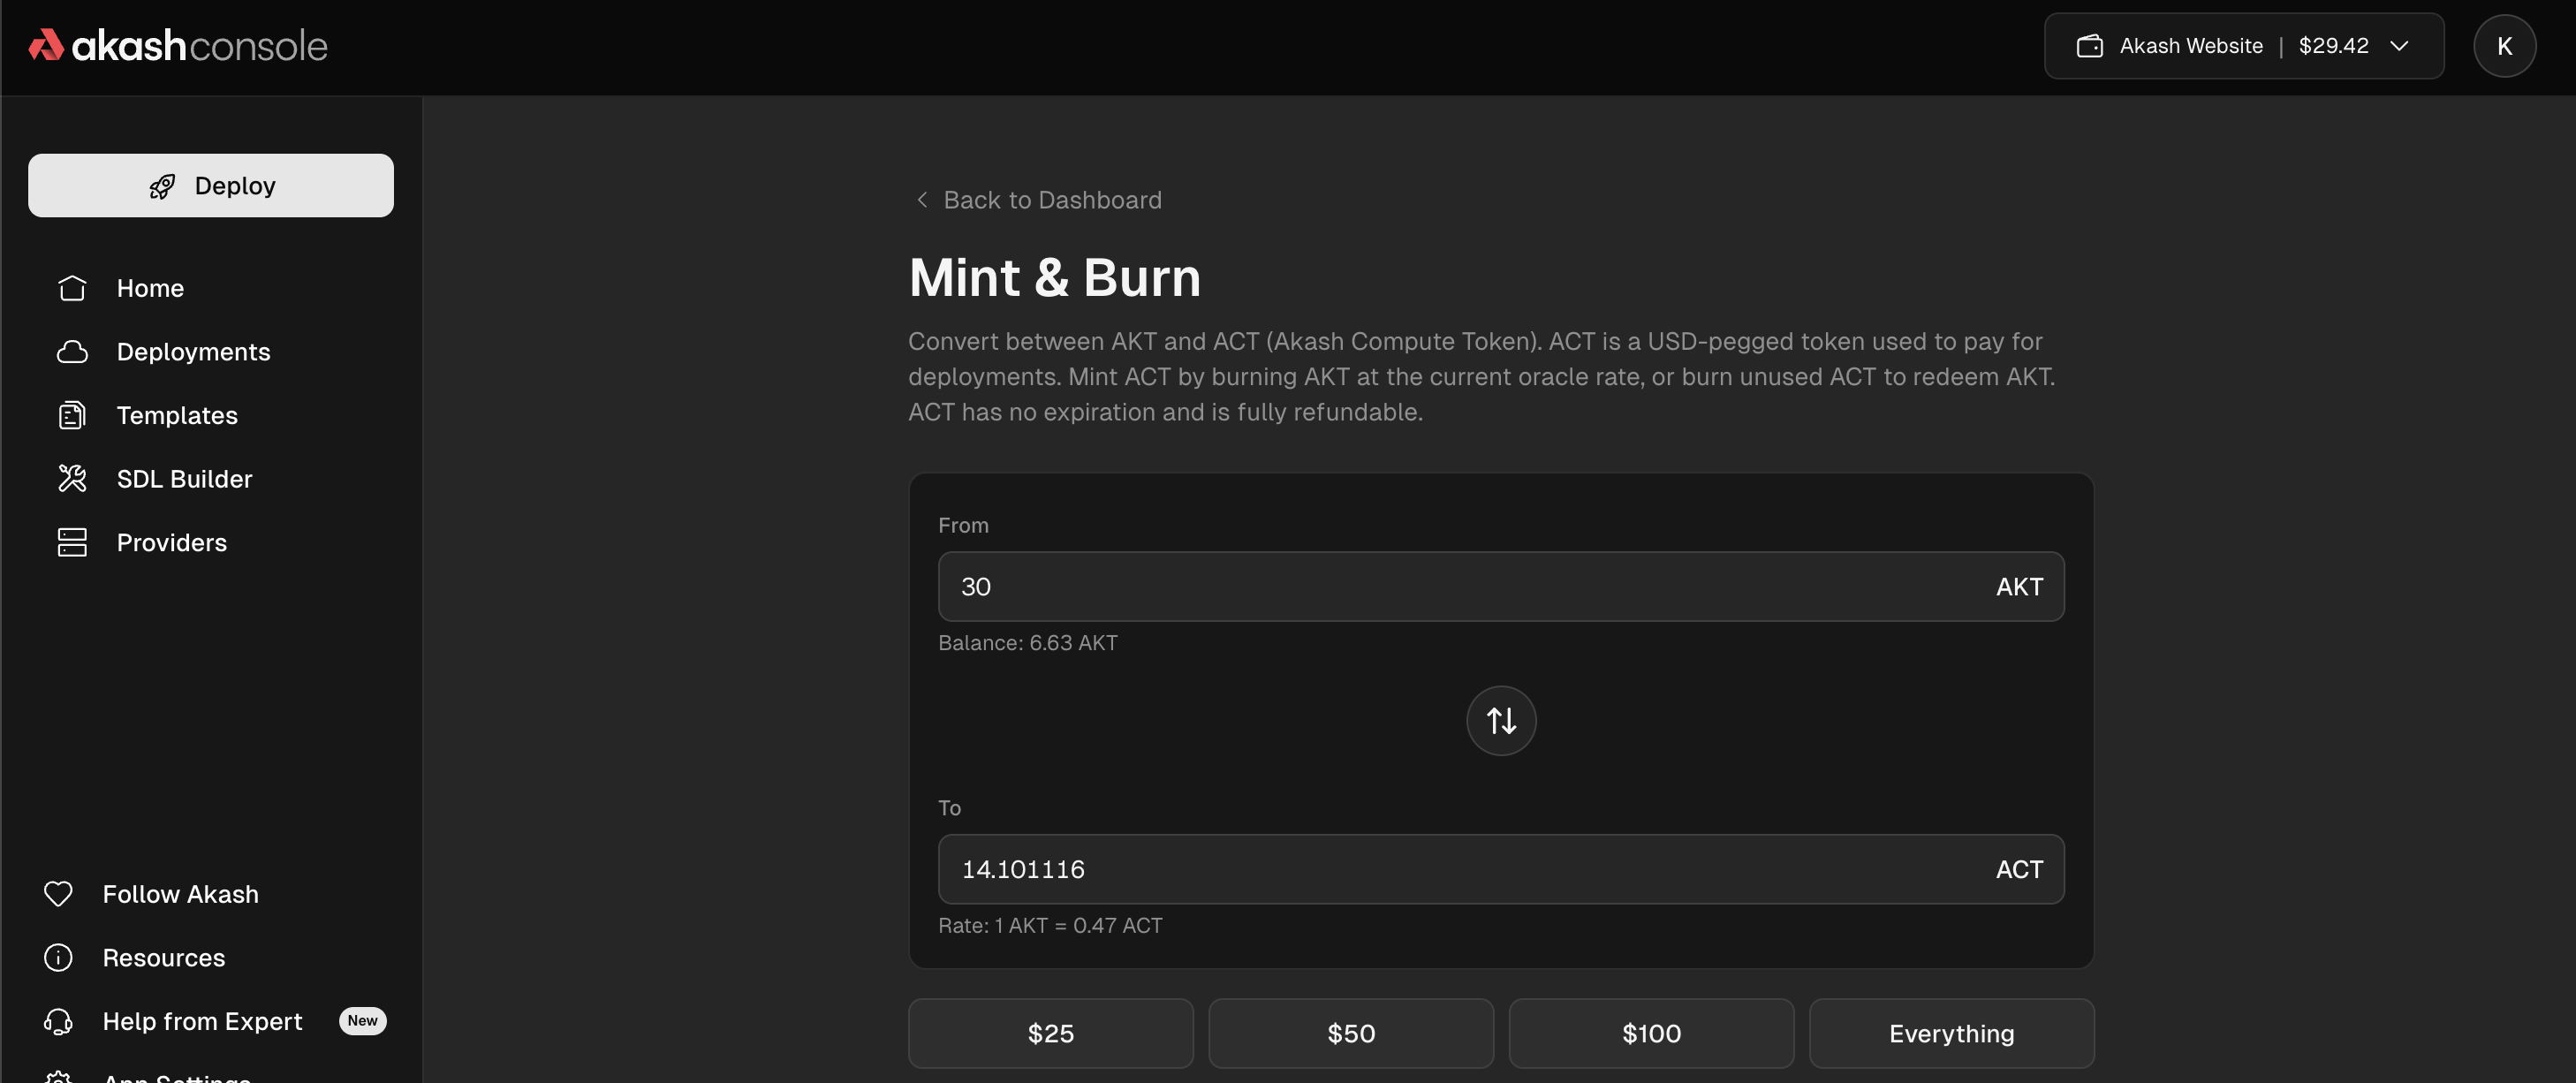Click the 'To' field label
2576x1083 pixels.
coord(949,808)
